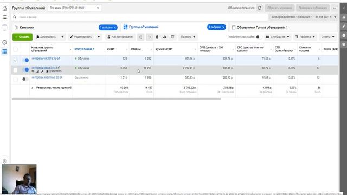Toggle the select-all header checkbox
Image resolution: width=347 pixels, height=195 pixels.
[15, 49]
